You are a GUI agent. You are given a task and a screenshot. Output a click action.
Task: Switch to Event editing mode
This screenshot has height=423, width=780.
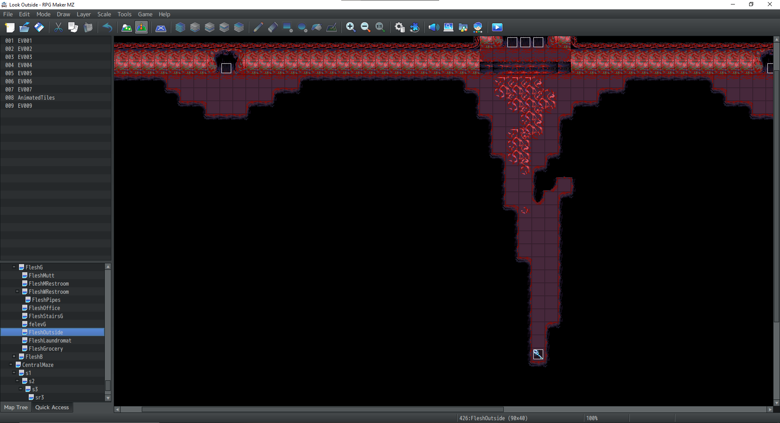[x=141, y=27]
